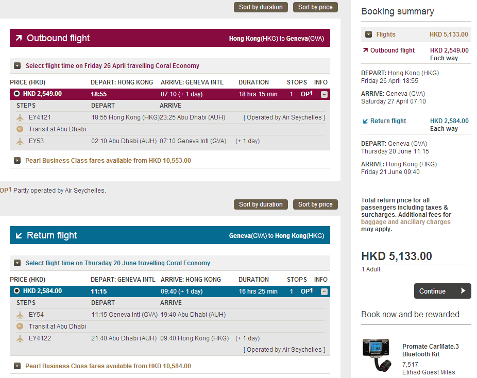This screenshot has width=477, height=378.
Task: Click the airplane icon beside flight EY54
Action: click(20, 315)
